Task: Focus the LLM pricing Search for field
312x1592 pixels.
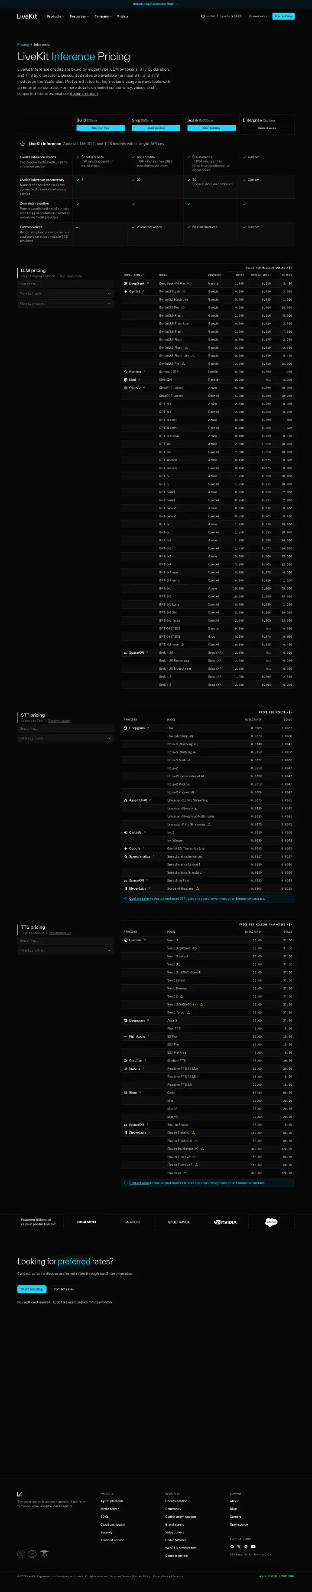Action: coord(65,284)
